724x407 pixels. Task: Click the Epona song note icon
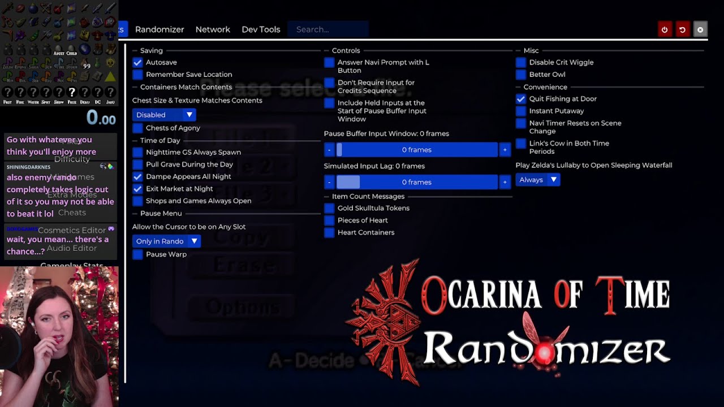(x=20, y=63)
